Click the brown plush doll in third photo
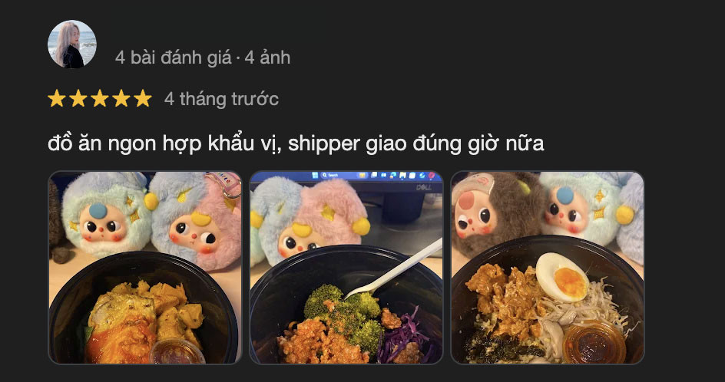This screenshot has height=382, width=725. (x=494, y=213)
